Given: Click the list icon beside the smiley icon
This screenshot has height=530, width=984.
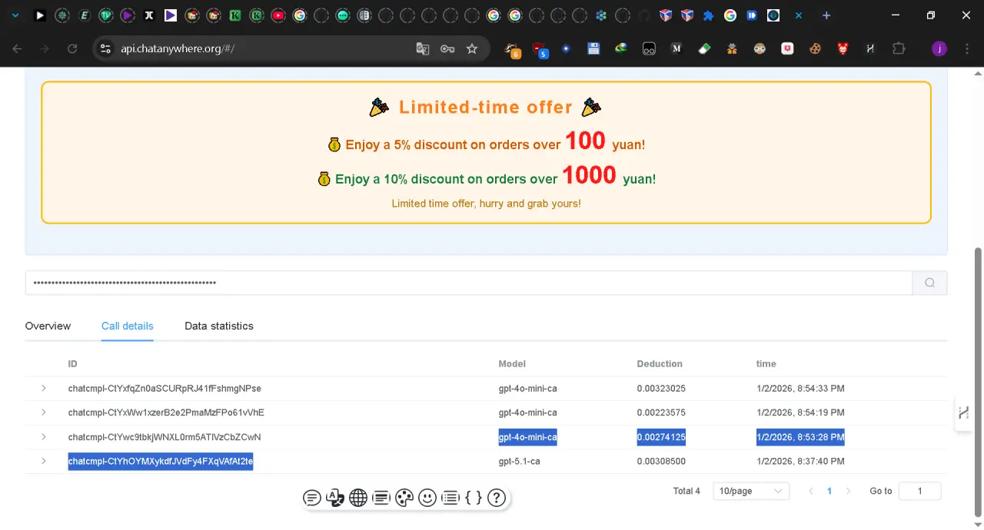Looking at the screenshot, I should pos(450,498).
